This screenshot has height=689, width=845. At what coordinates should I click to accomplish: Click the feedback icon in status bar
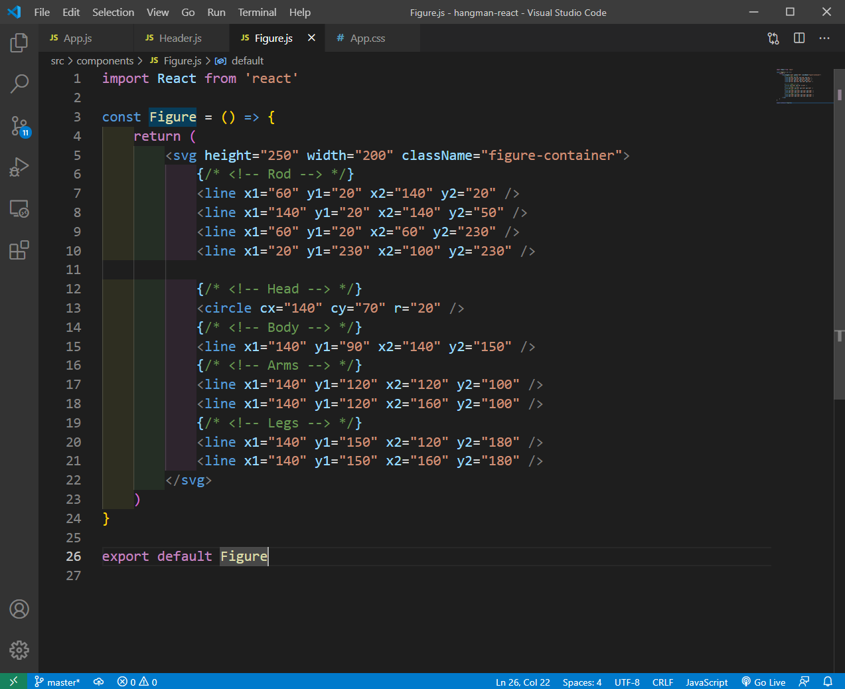805,682
